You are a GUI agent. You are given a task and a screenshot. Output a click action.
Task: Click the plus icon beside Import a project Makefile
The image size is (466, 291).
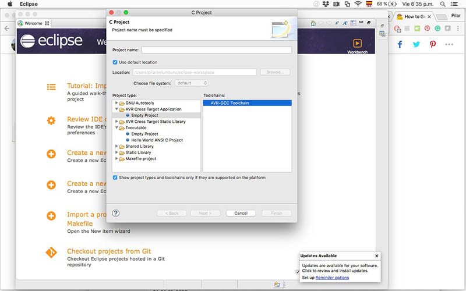[51, 215]
